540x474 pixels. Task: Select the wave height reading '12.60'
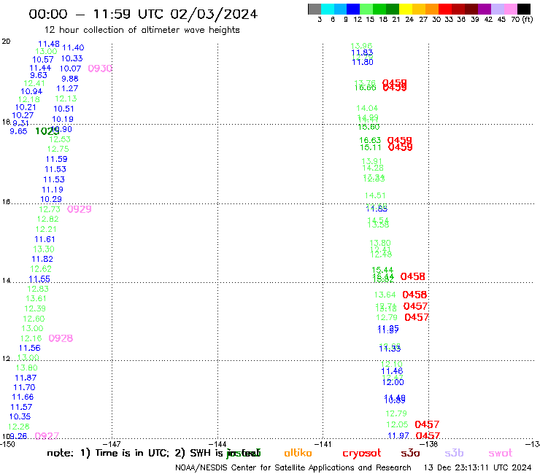pos(34,319)
